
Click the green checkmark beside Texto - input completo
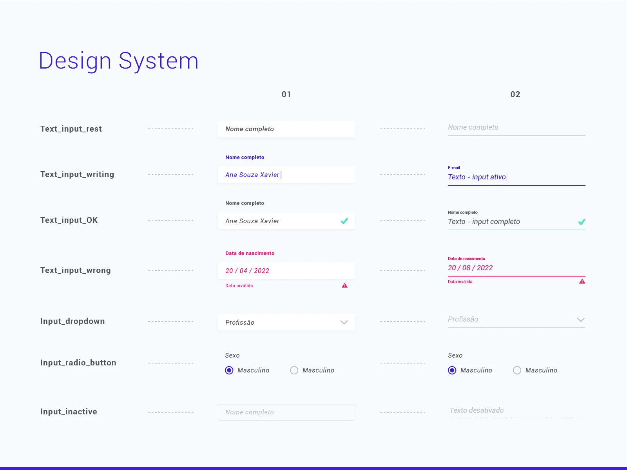tap(582, 222)
